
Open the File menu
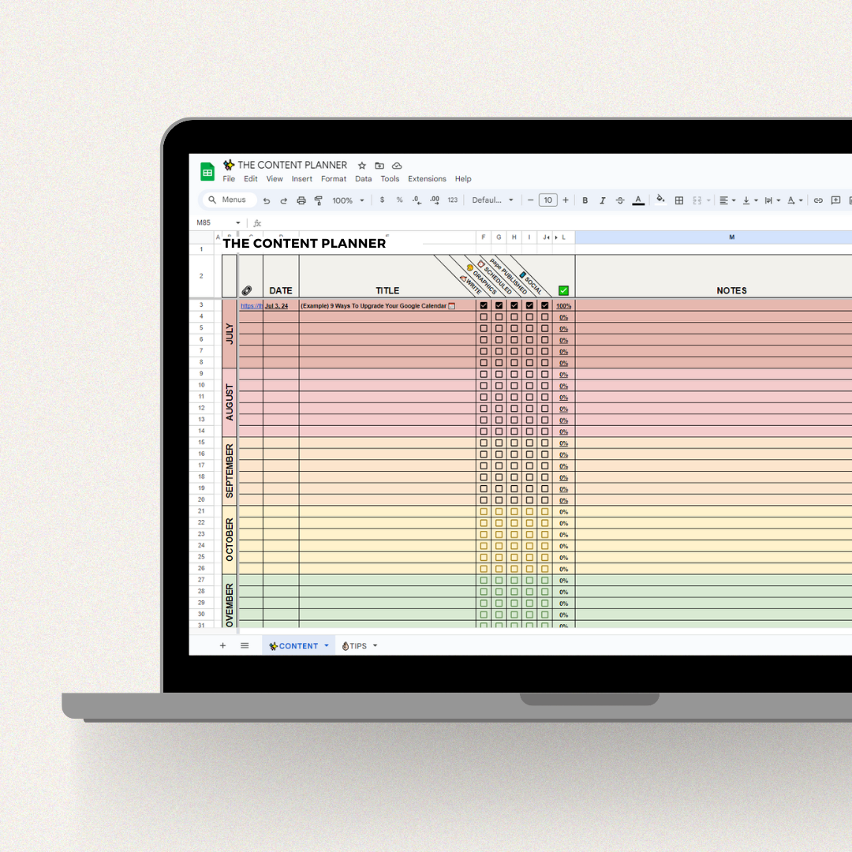click(x=229, y=179)
